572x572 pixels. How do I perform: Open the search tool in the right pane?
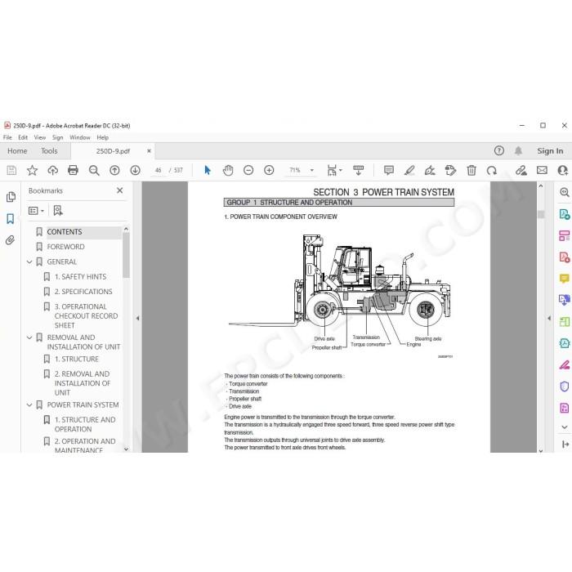pos(565,192)
